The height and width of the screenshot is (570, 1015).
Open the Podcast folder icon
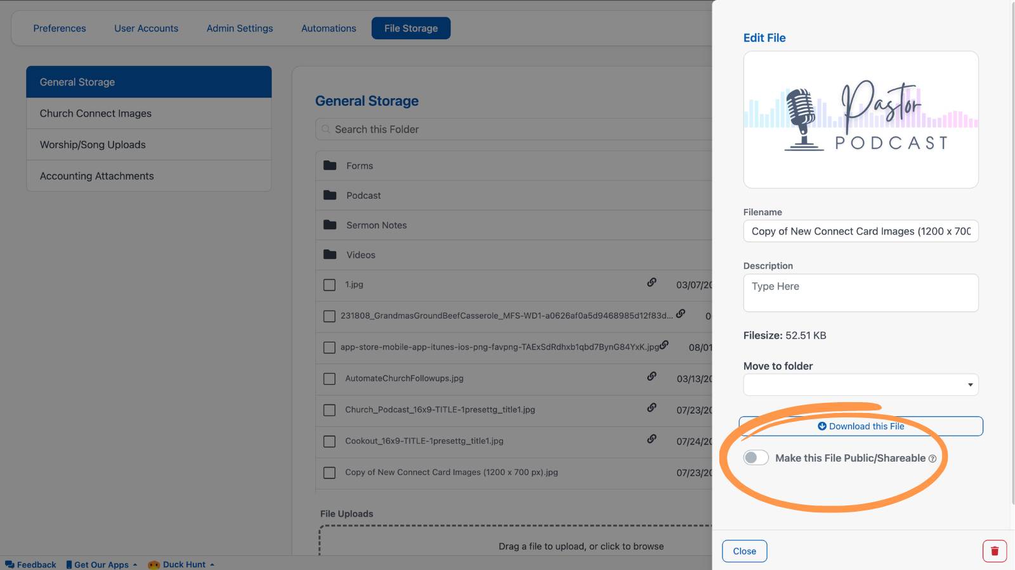330,195
